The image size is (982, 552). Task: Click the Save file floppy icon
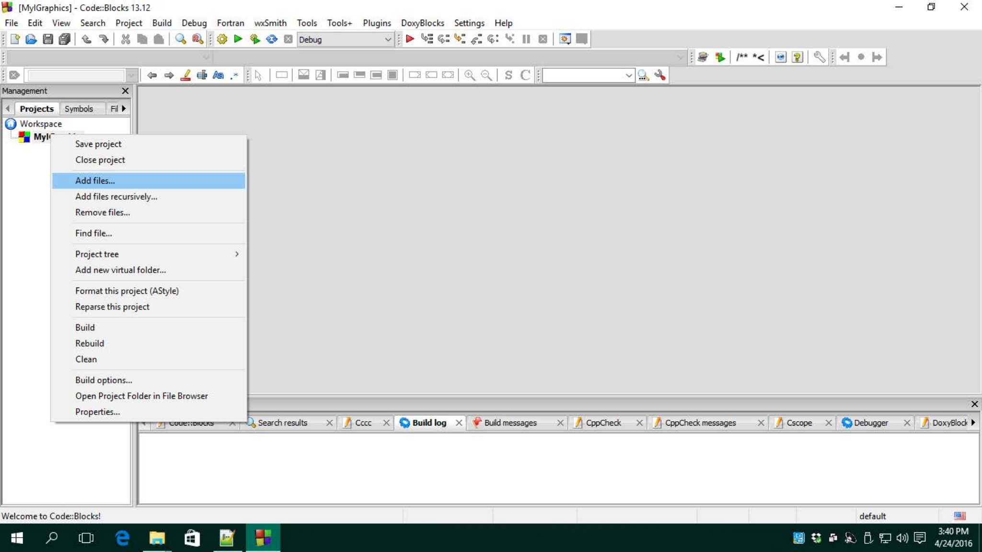48,39
